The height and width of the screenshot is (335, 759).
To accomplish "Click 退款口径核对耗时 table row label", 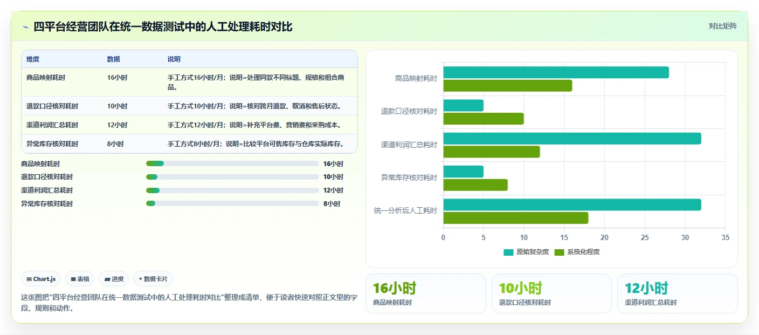I will click(x=52, y=106).
